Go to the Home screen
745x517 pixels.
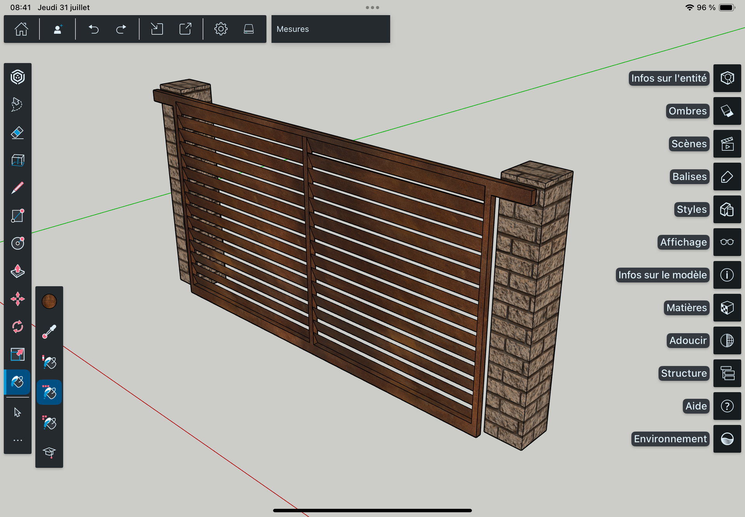tap(21, 29)
